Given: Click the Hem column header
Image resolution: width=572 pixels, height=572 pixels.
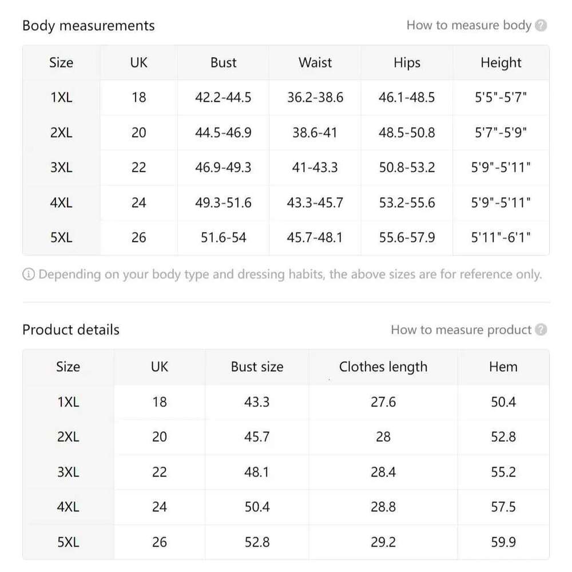Looking at the screenshot, I should tap(503, 367).
